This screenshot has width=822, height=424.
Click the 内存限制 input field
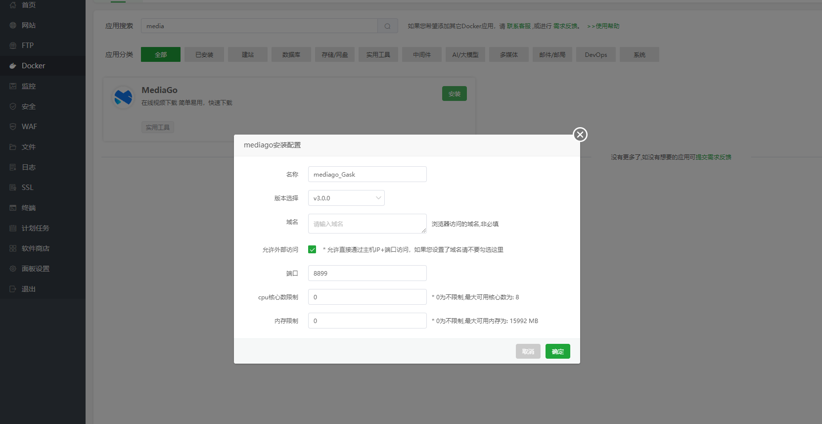point(367,321)
